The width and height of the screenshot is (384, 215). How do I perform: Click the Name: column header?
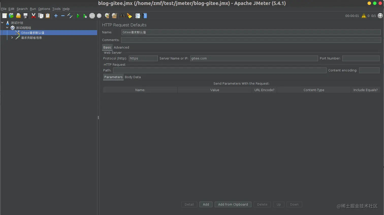(140, 90)
